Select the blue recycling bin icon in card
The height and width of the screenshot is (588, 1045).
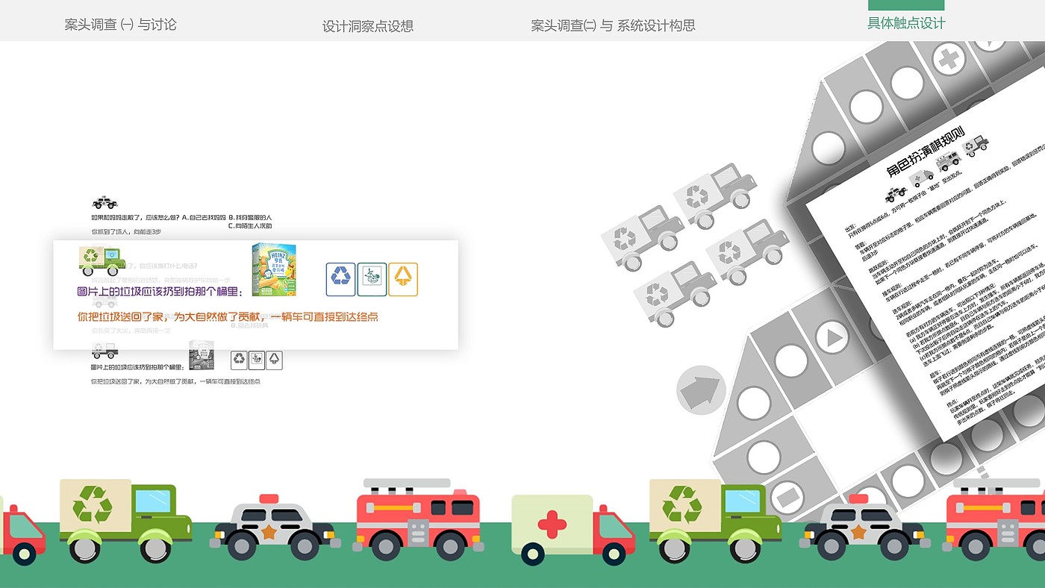coord(341,279)
